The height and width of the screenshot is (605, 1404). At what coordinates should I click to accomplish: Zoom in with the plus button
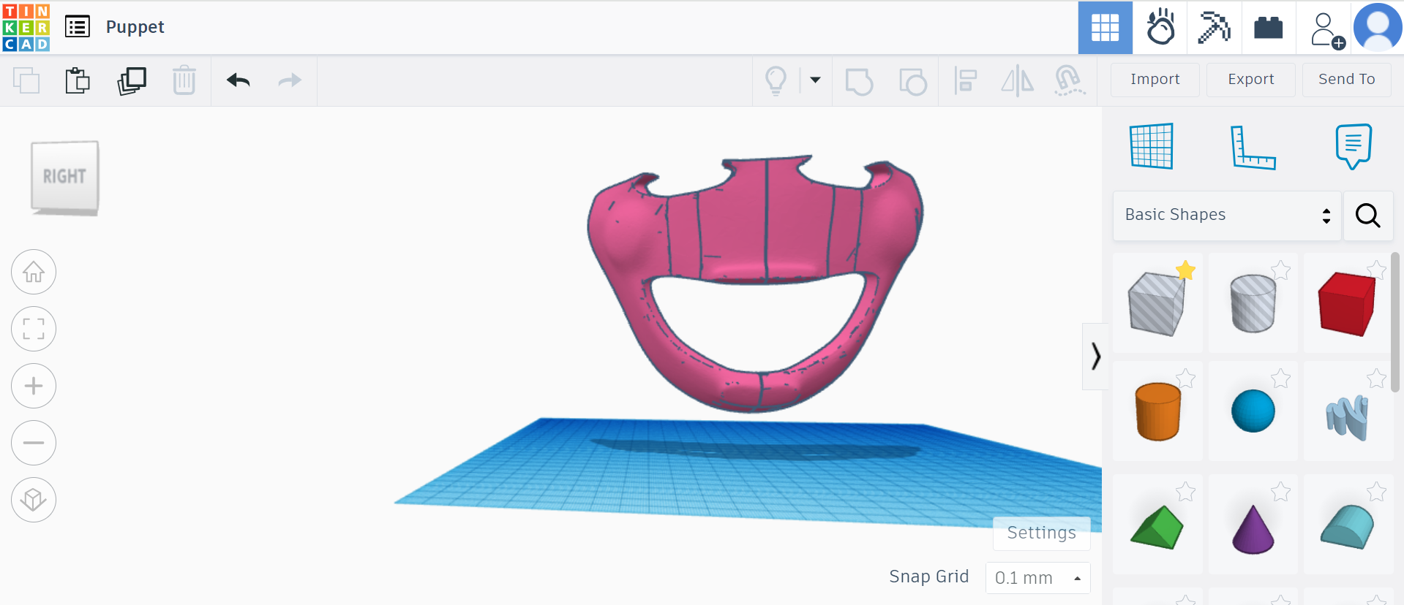pyautogui.click(x=34, y=386)
